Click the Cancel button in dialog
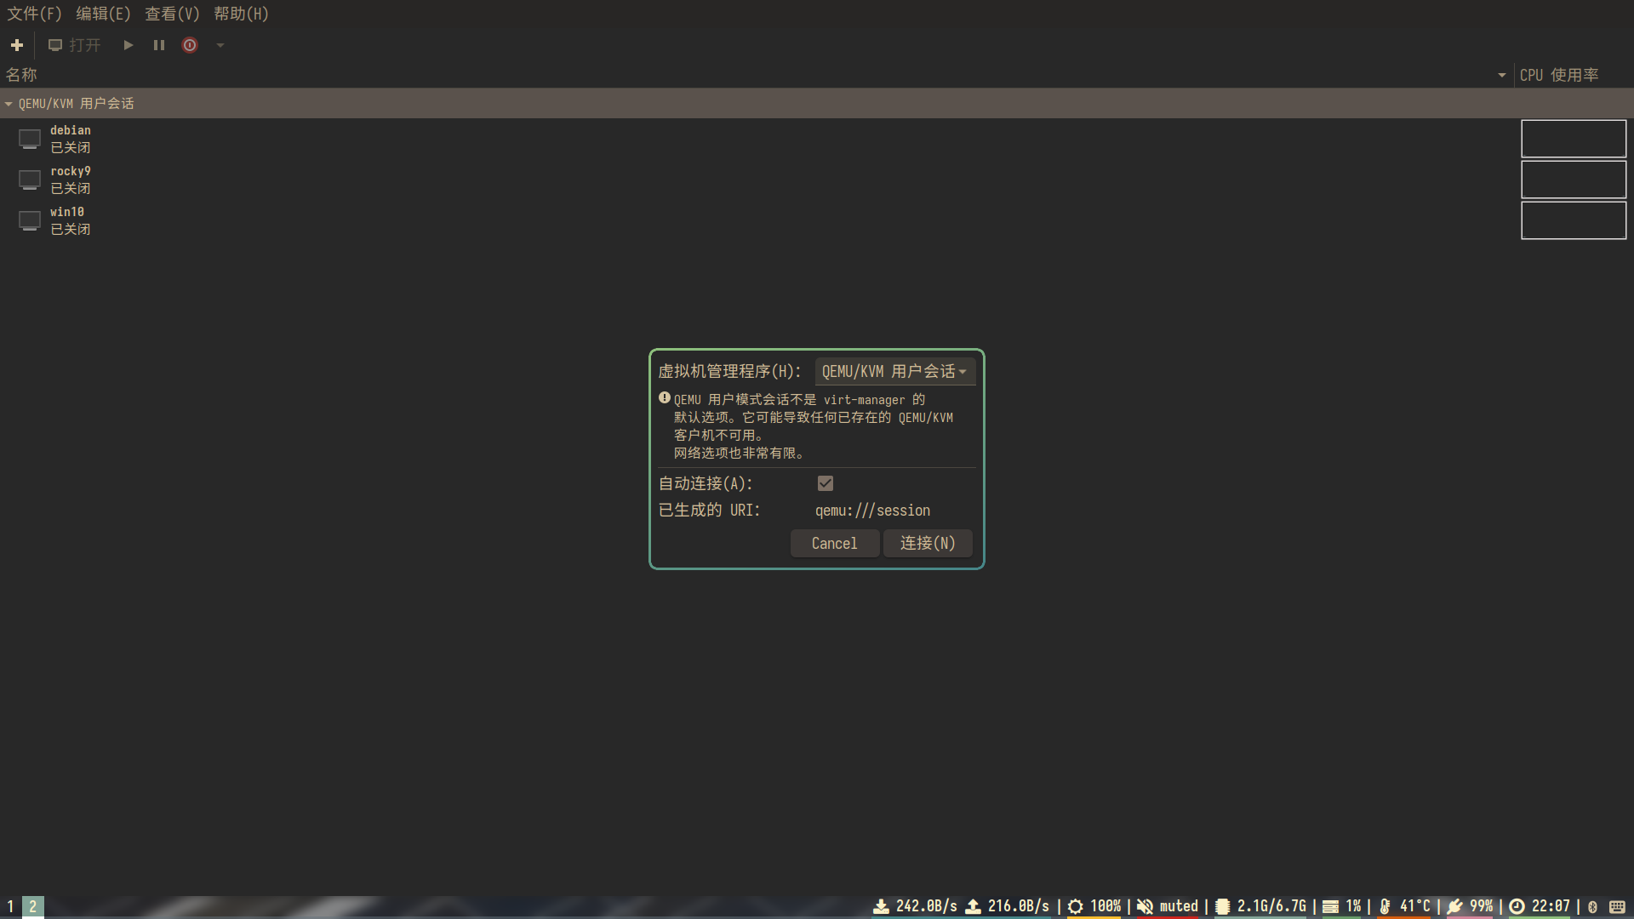This screenshot has width=1634, height=919. coord(834,544)
